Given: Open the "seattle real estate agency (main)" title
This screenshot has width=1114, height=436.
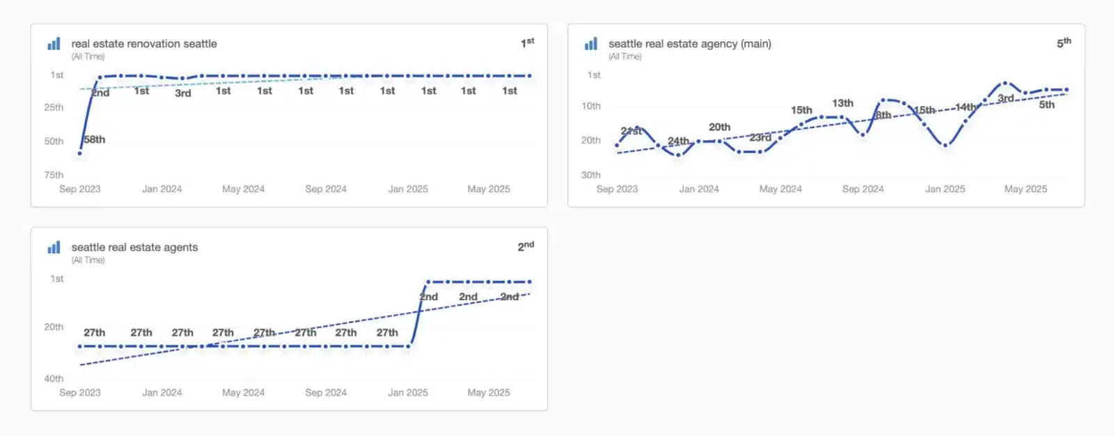Looking at the screenshot, I should pos(689,44).
